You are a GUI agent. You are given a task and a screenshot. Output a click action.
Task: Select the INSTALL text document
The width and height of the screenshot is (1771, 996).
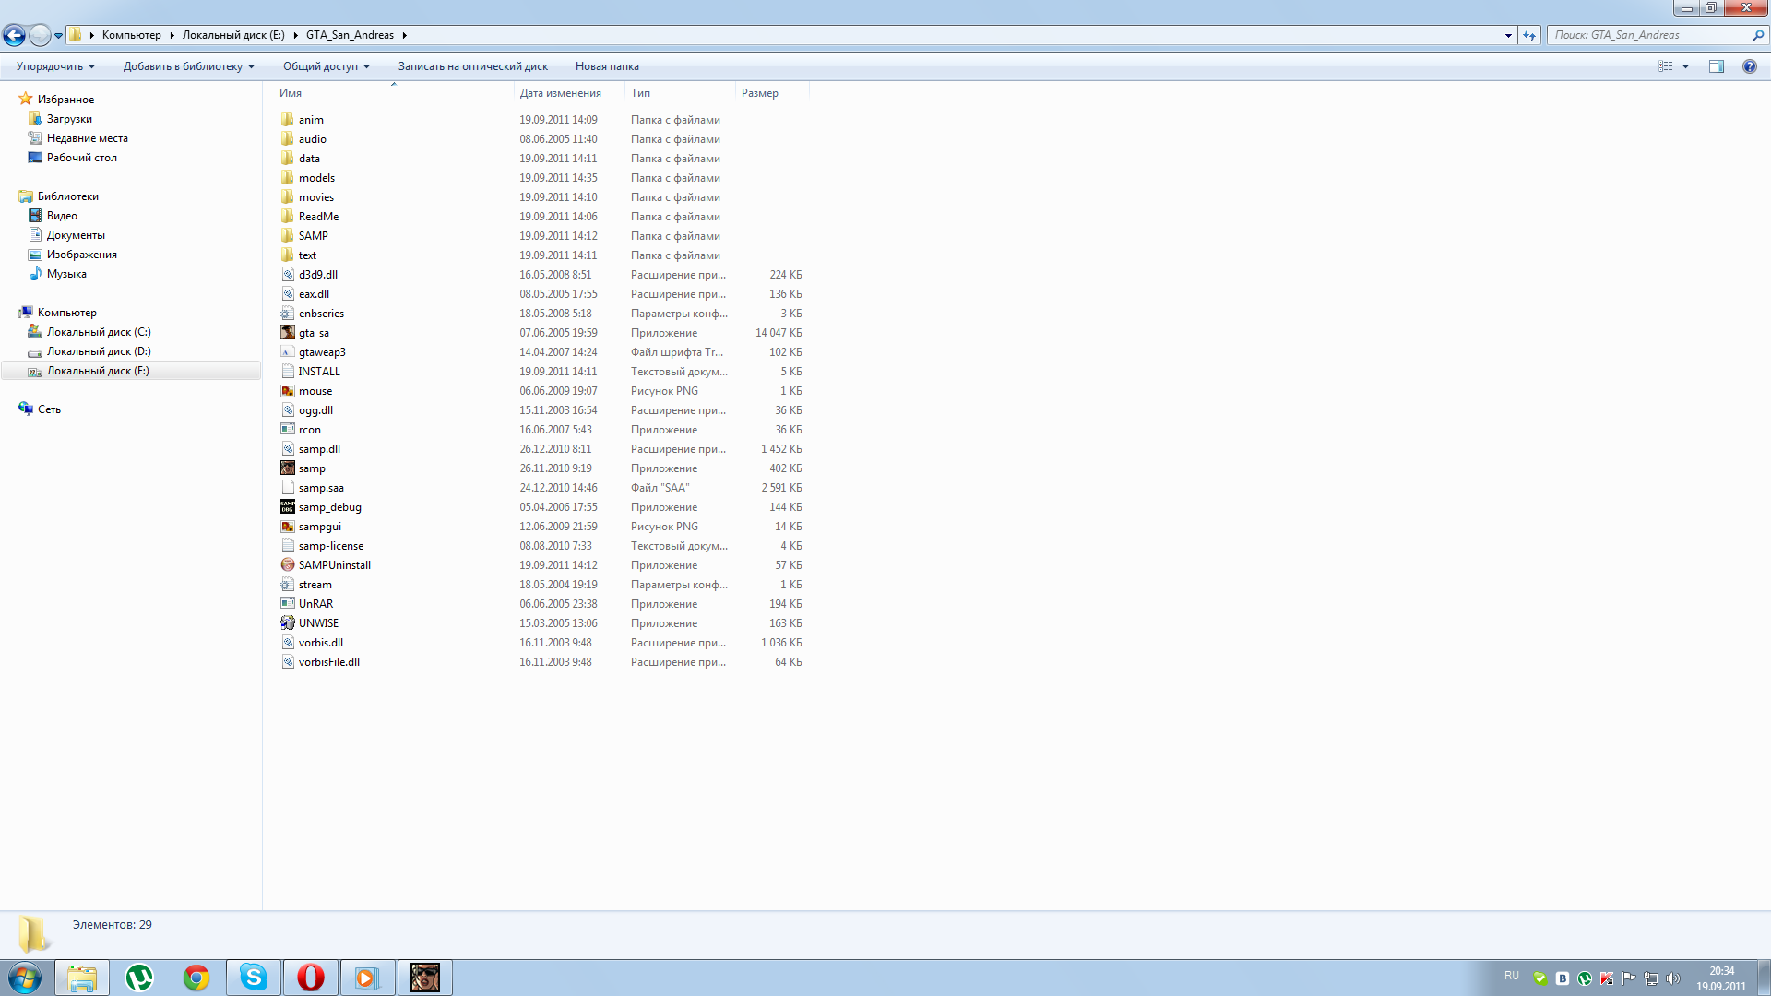click(x=319, y=372)
